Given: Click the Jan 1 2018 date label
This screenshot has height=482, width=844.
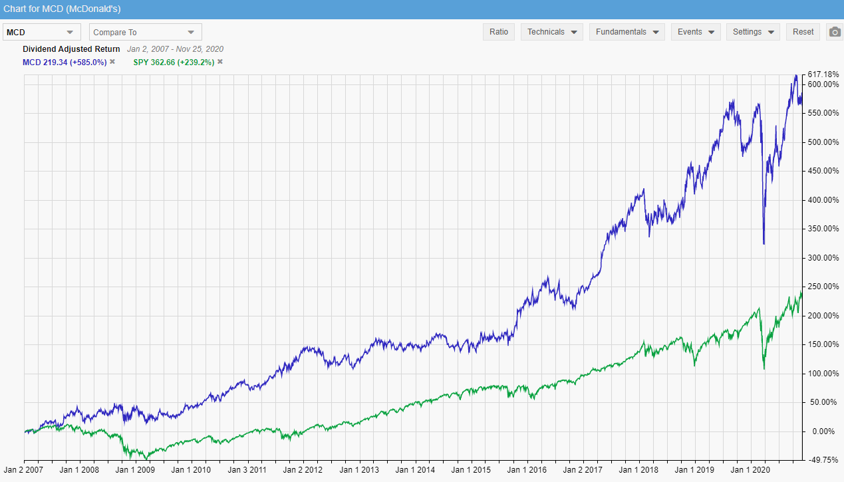Looking at the screenshot, I should [x=640, y=469].
